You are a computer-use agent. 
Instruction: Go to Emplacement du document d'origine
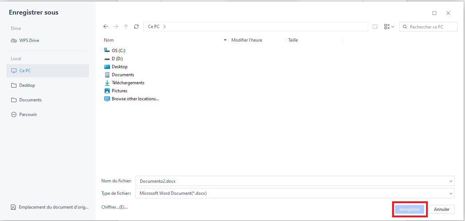(x=50, y=207)
